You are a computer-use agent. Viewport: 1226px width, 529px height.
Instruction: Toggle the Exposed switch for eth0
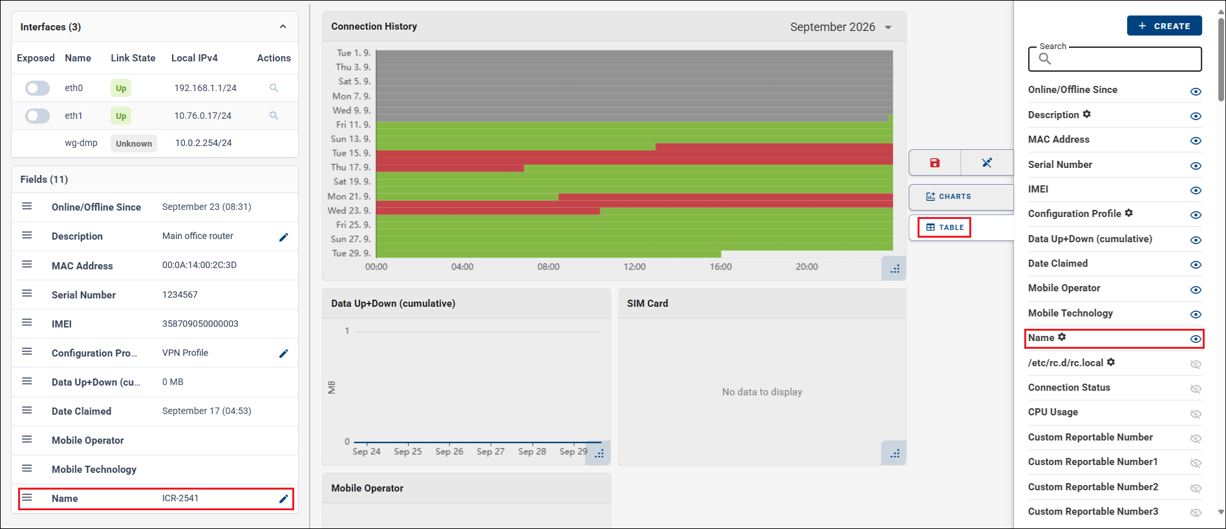point(38,88)
